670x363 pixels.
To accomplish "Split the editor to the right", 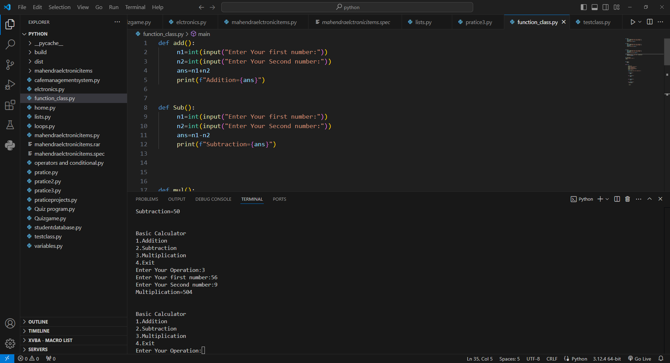I will coord(650,22).
